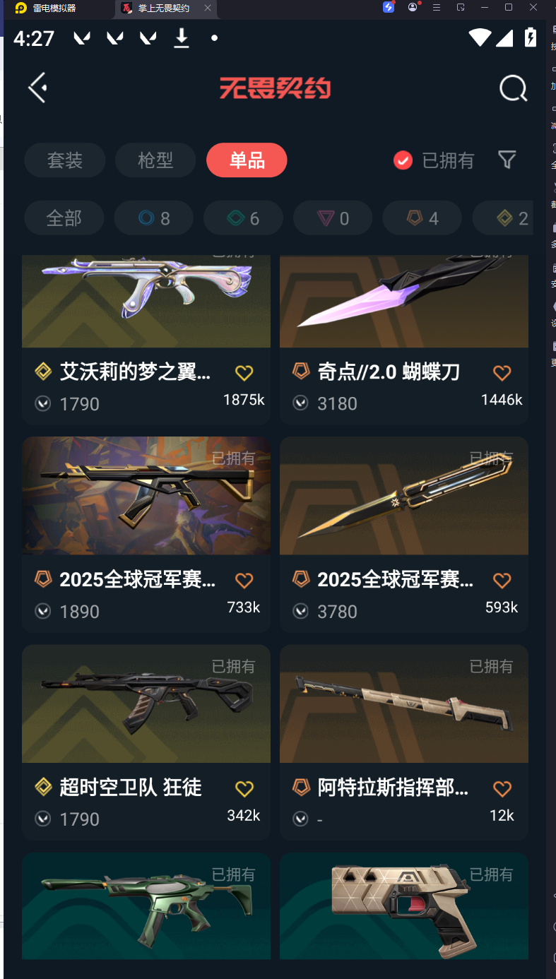Open 2025全球冠军赛 knife thumbnail

404,496
